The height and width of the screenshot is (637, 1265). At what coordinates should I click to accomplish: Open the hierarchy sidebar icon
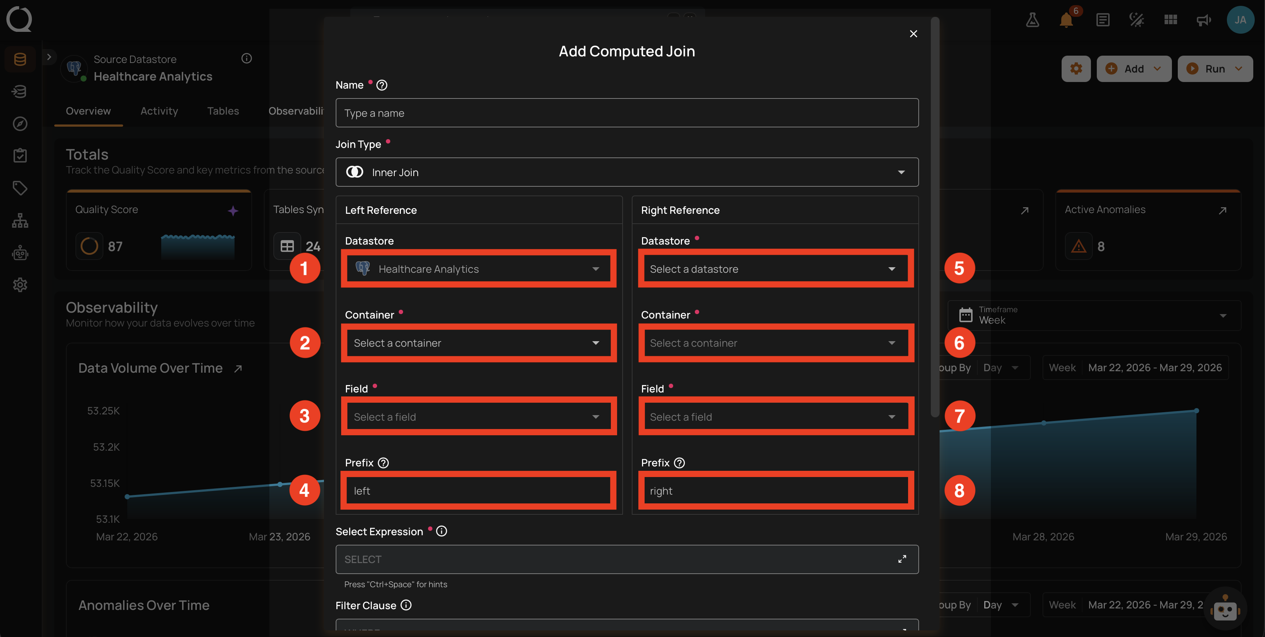point(20,220)
